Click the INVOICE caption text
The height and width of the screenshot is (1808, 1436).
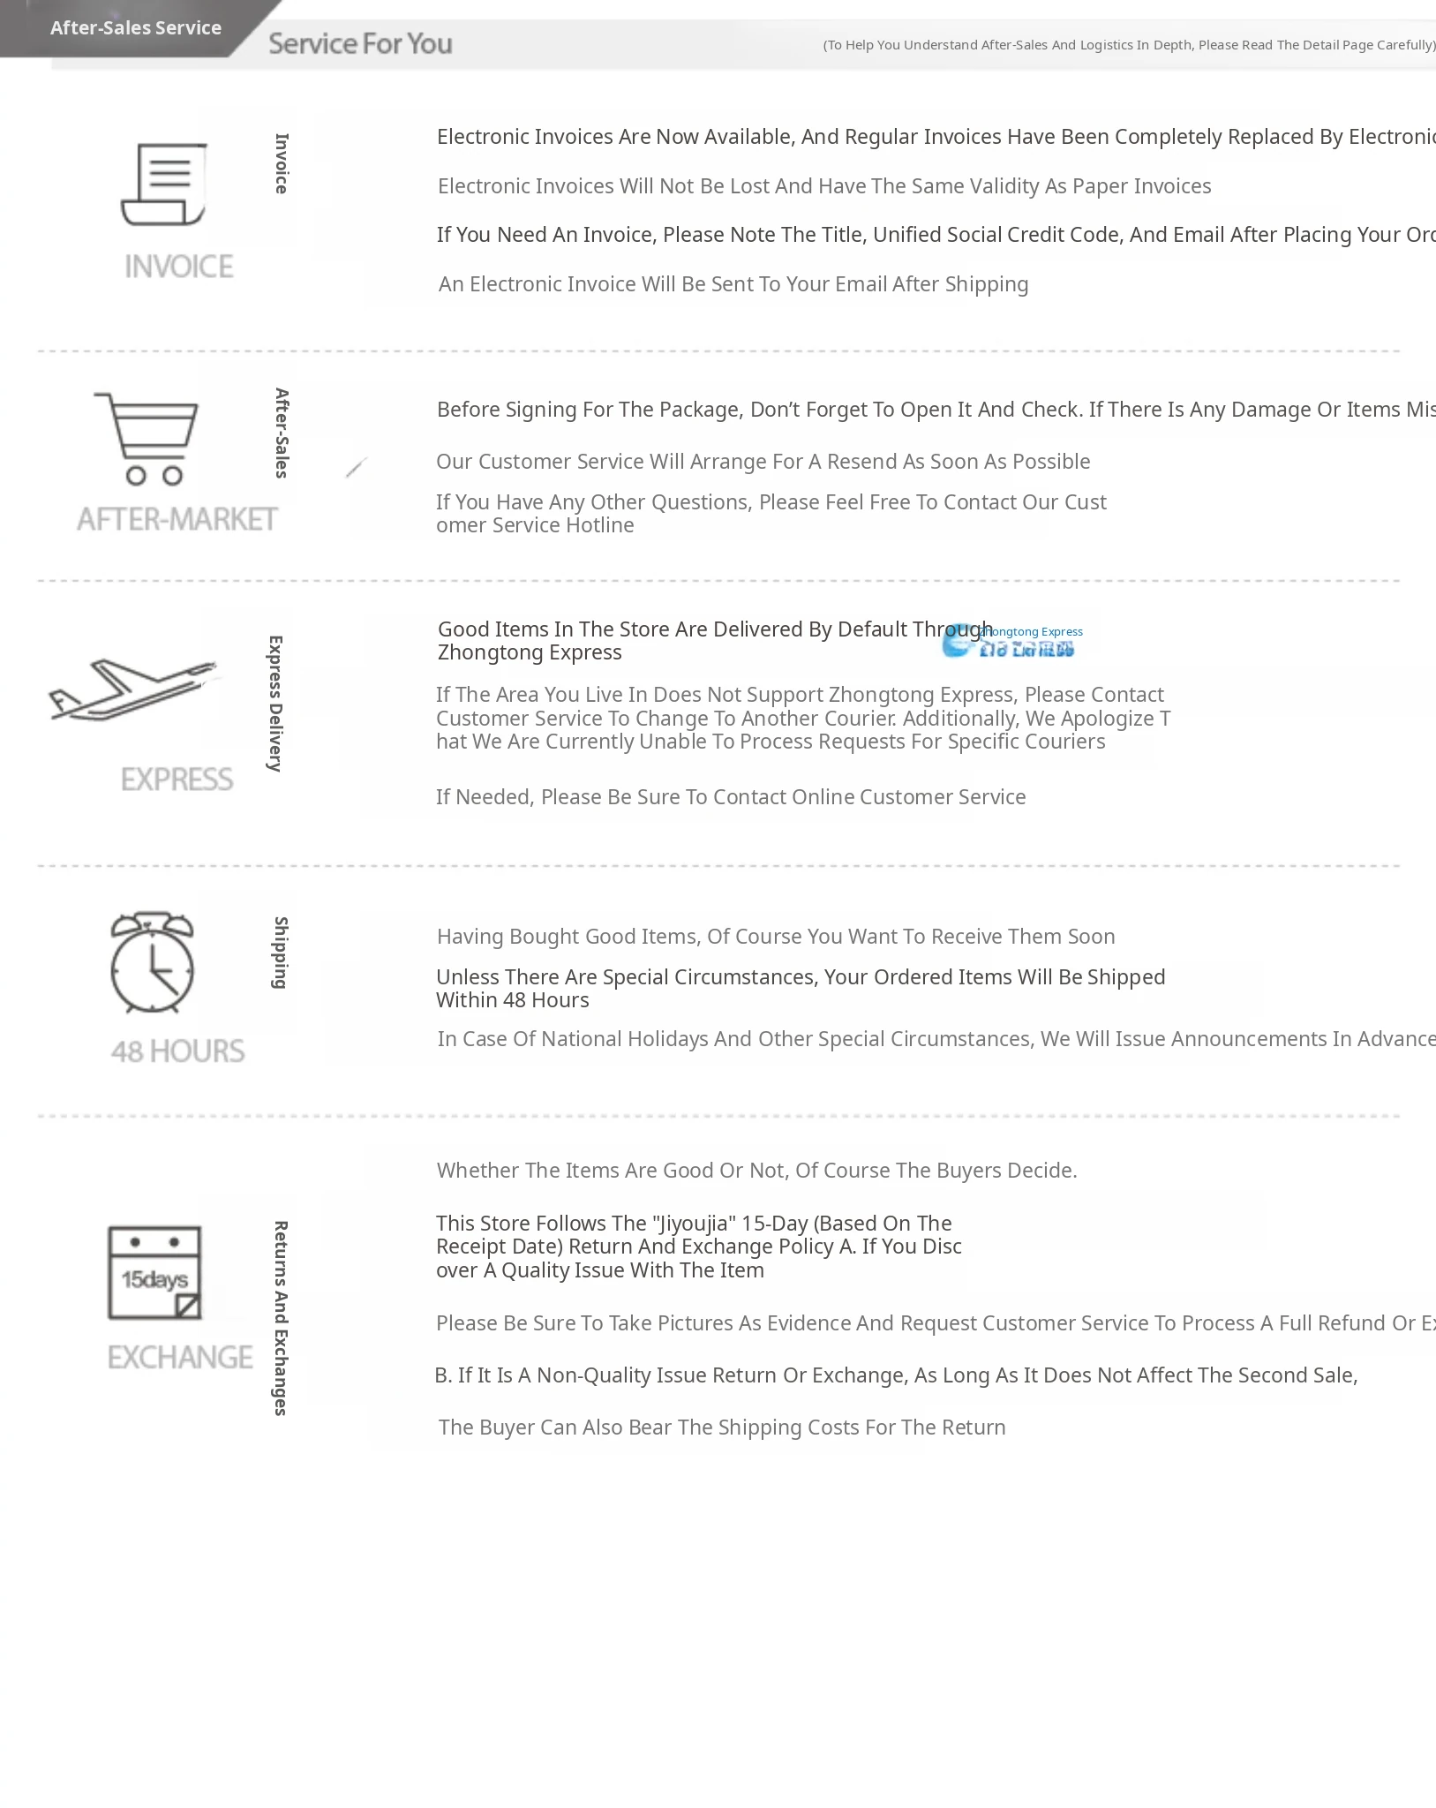click(179, 267)
